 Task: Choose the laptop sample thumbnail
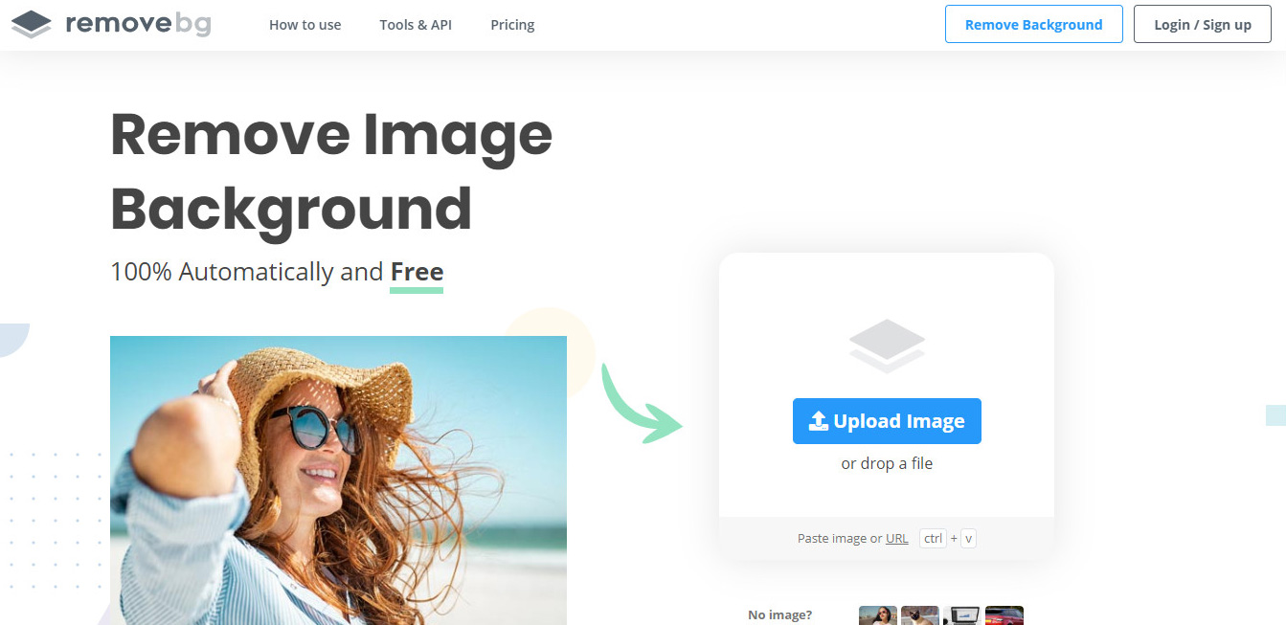click(961, 615)
